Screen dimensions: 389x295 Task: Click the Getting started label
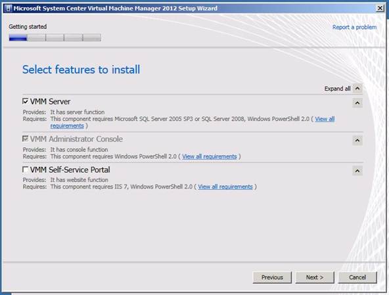pos(28,26)
